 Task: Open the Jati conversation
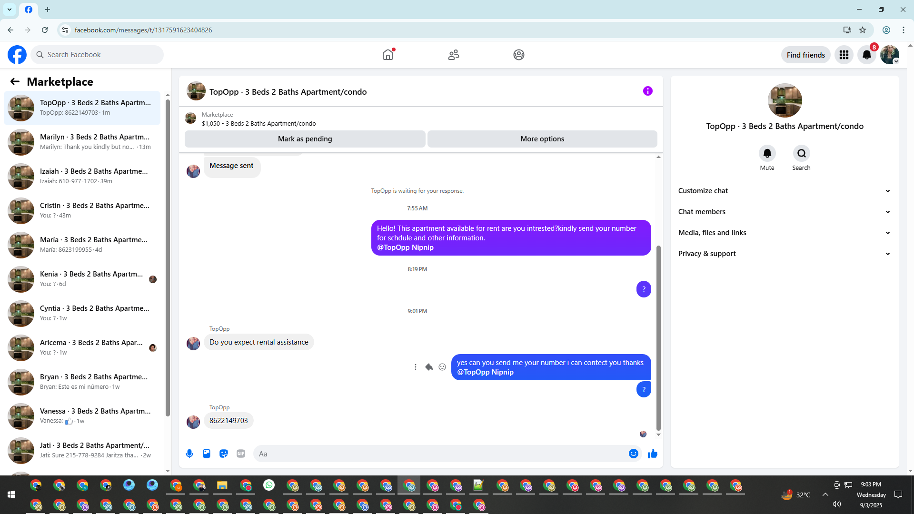pyautogui.click(x=82, y=450)
